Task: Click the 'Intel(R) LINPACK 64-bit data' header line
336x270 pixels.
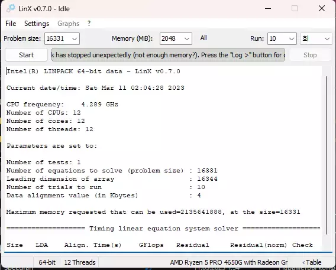Action: (93, 71)
